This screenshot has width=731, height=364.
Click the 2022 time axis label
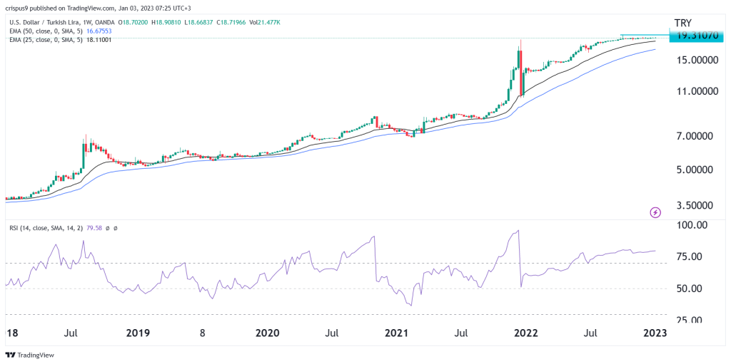(526, 333)
